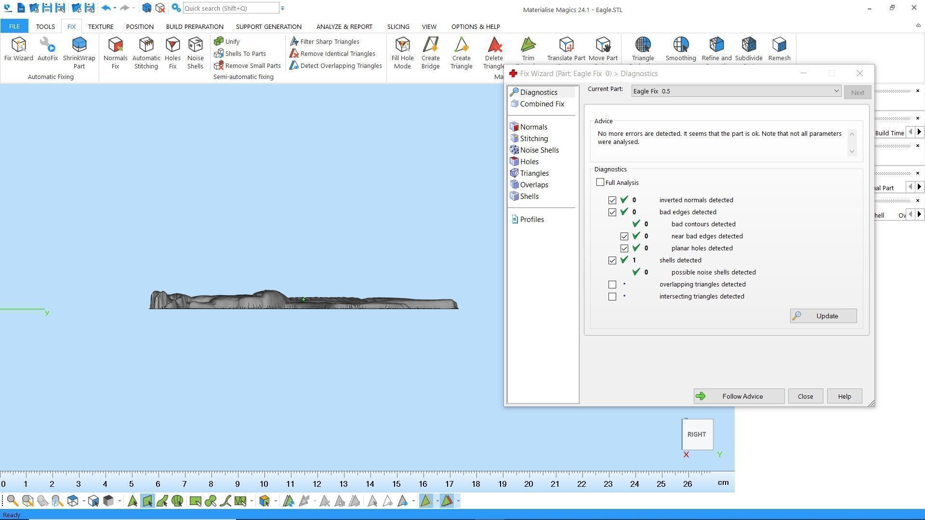Switch to the Support Generation tab
This screenshot has width=925, height=520.
click(x=268, y=26)
